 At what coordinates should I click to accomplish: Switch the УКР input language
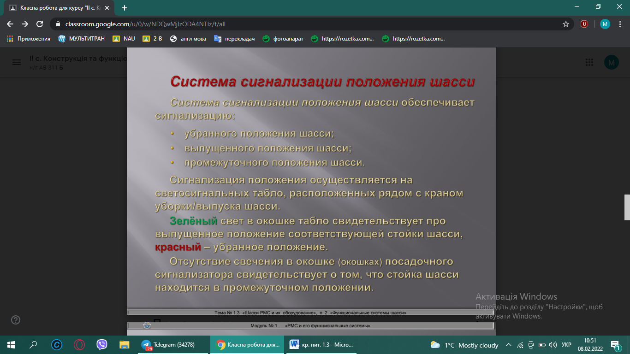[566, 345]
